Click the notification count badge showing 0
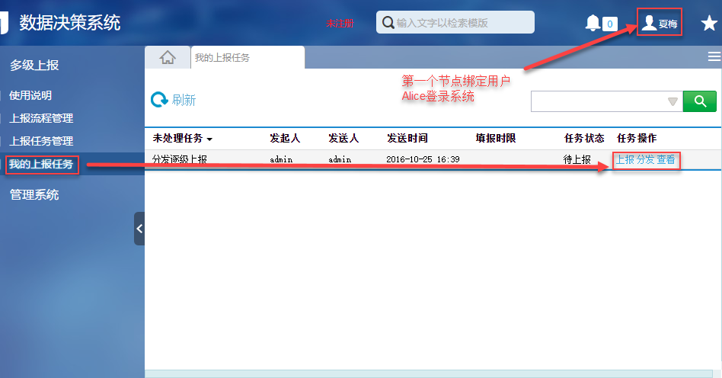 coord(609,24)
